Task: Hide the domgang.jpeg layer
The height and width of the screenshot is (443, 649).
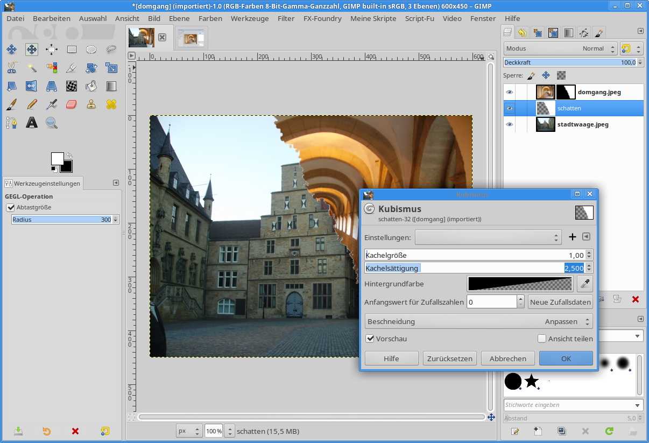Action: click(x=509, y=92)
